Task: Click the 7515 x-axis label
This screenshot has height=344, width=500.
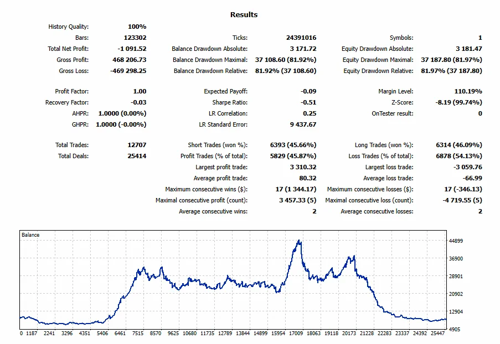Action: click(138, 333)
